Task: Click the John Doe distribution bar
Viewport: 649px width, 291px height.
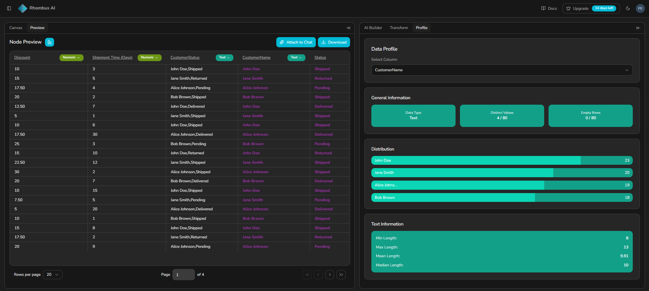Action: tap(502, 160)
